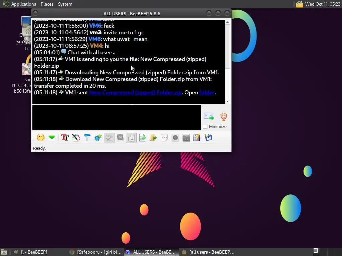Open the Places menu
The image size is (342, 256).
pyautogui.click(x=47, y=4)
